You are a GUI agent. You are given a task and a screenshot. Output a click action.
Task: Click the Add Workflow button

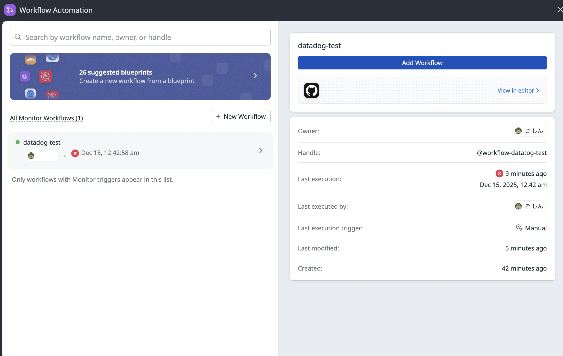[422, 63]
